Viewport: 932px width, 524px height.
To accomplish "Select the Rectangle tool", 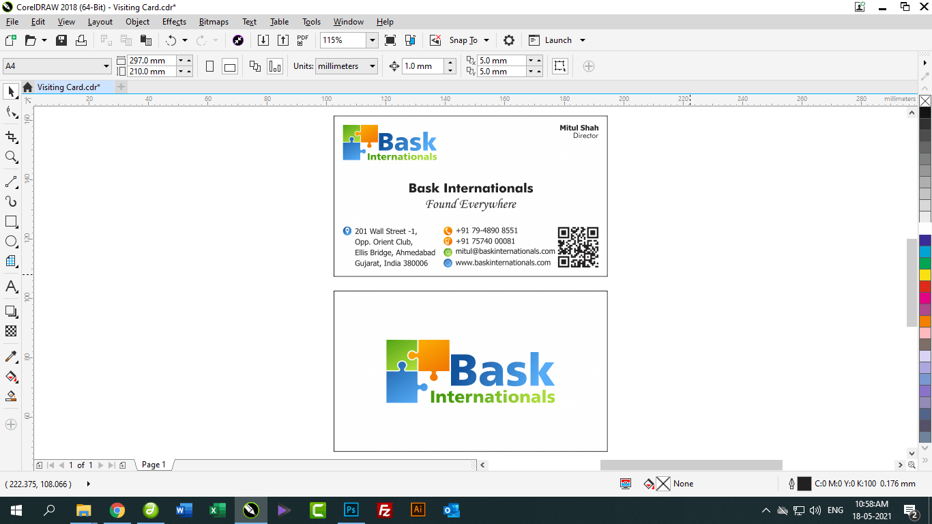I will (x=11, y=222).
